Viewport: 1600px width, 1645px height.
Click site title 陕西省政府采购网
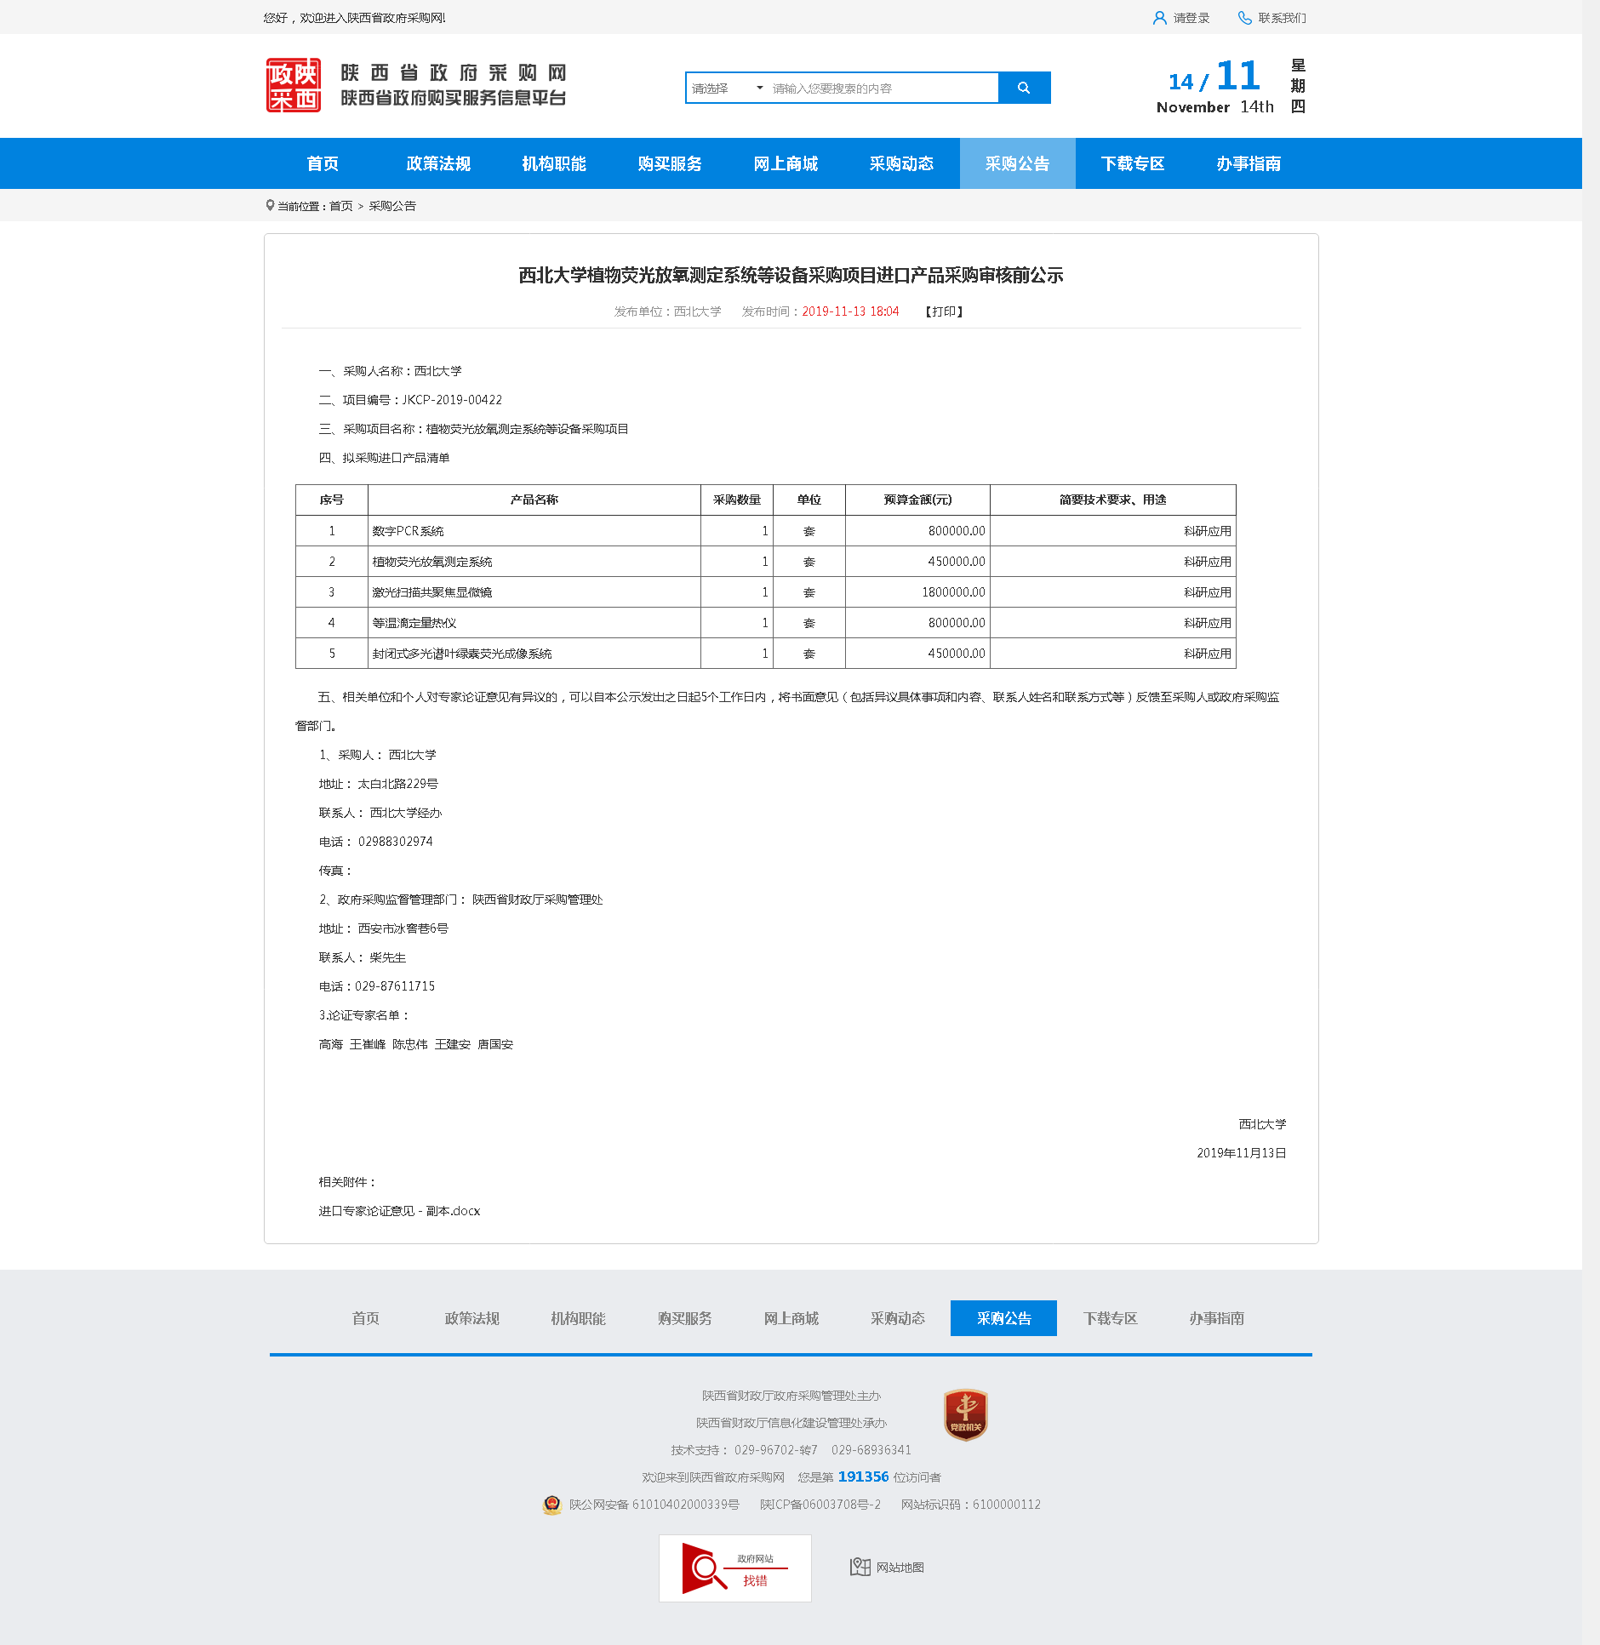(454, 73)
